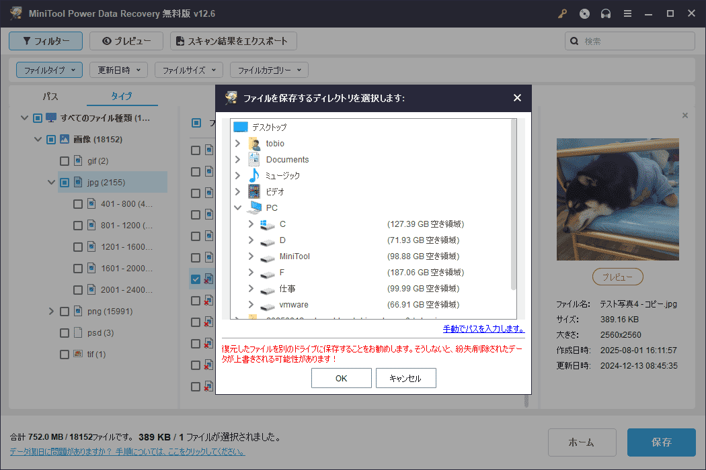Open the ファイルカテゴリー filter dropdown

tap(269, 70)
